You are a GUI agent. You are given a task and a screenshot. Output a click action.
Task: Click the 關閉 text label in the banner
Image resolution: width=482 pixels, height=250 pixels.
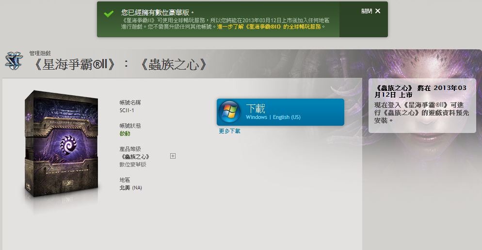point(367,11)
